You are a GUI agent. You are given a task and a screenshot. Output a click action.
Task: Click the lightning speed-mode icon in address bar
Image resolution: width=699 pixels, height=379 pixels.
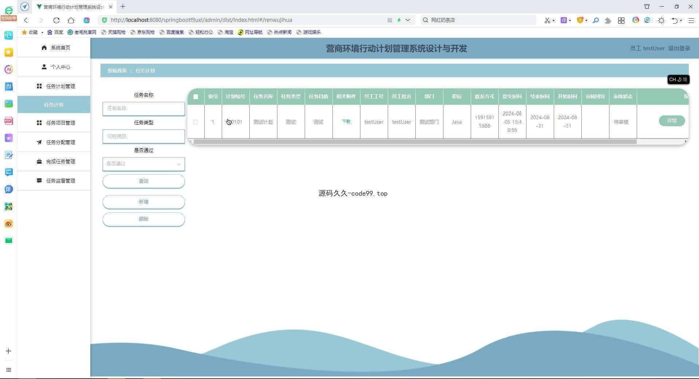pos(399,20)
